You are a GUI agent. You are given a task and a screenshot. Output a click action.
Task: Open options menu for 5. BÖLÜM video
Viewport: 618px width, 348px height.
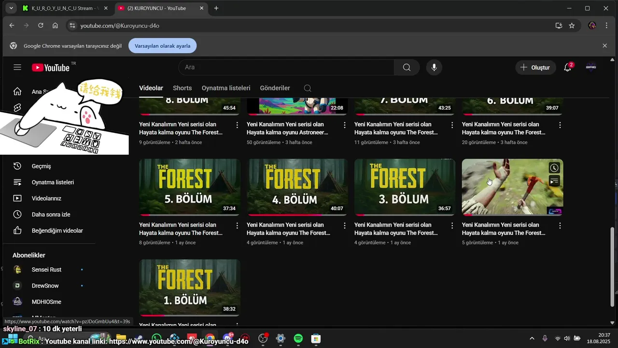pos(237,225)
